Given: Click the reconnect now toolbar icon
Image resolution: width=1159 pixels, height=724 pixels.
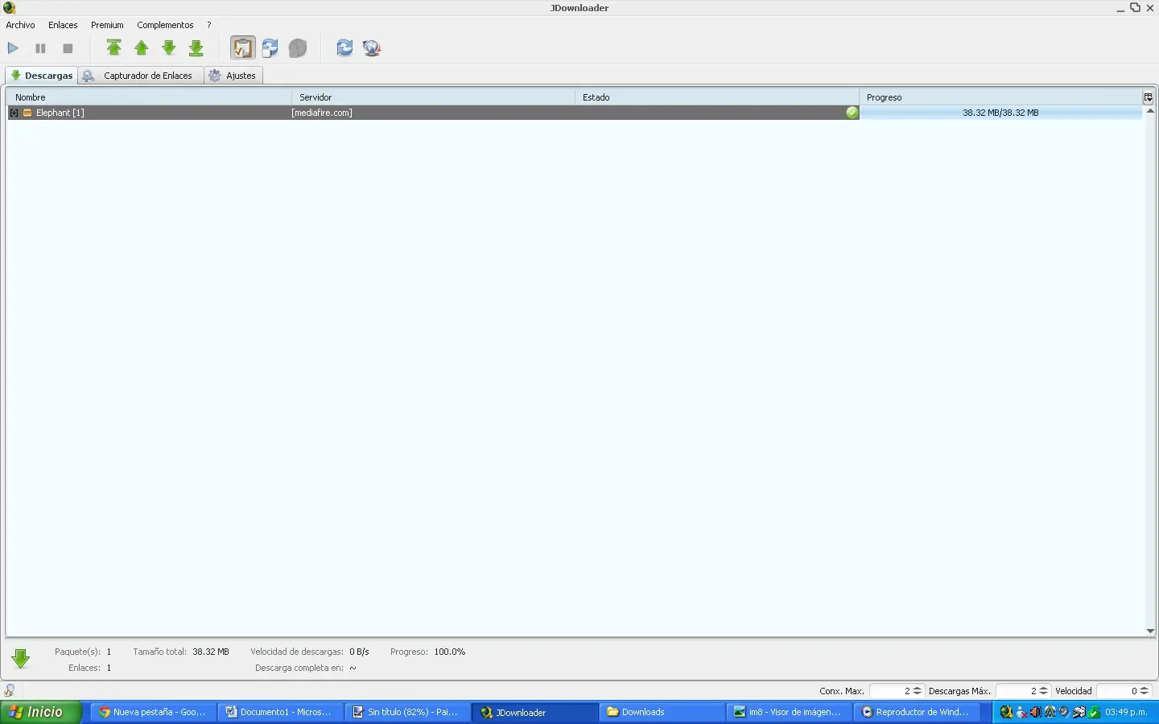Looking at the screenshot, I should point(344,48).
